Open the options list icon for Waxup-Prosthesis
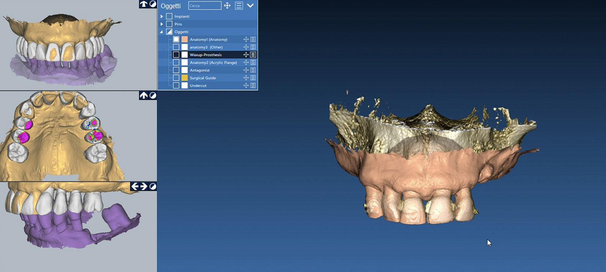The image size is (606, 272). (253, 55)
